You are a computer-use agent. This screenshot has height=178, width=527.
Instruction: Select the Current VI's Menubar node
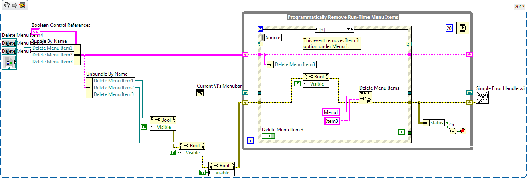click(200, 93)
